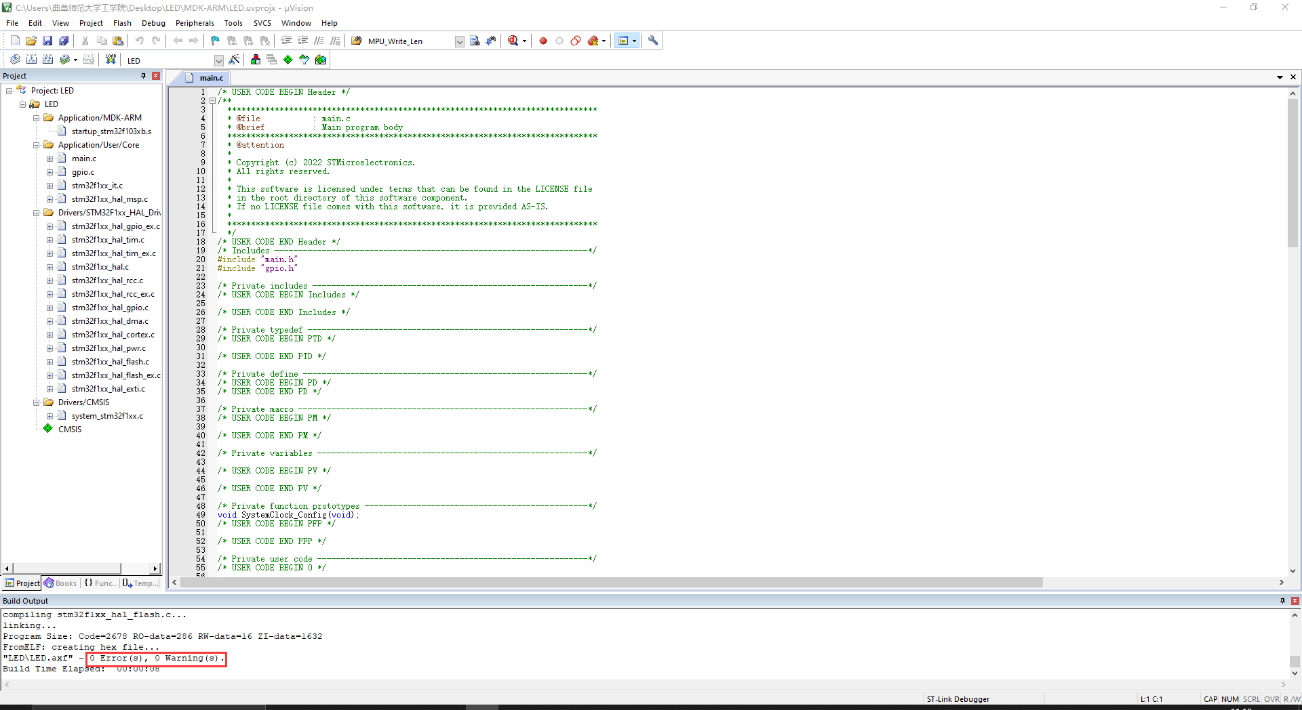
Task: Indent the selected lines
Action: point(286,41)
